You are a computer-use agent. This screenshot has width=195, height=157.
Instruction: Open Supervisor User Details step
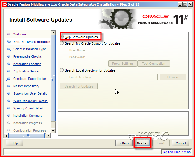30,93
